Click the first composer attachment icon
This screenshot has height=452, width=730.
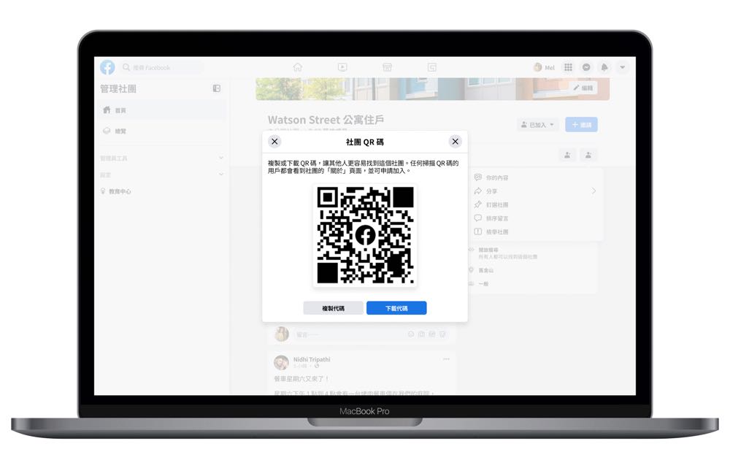tap(411, 334)
